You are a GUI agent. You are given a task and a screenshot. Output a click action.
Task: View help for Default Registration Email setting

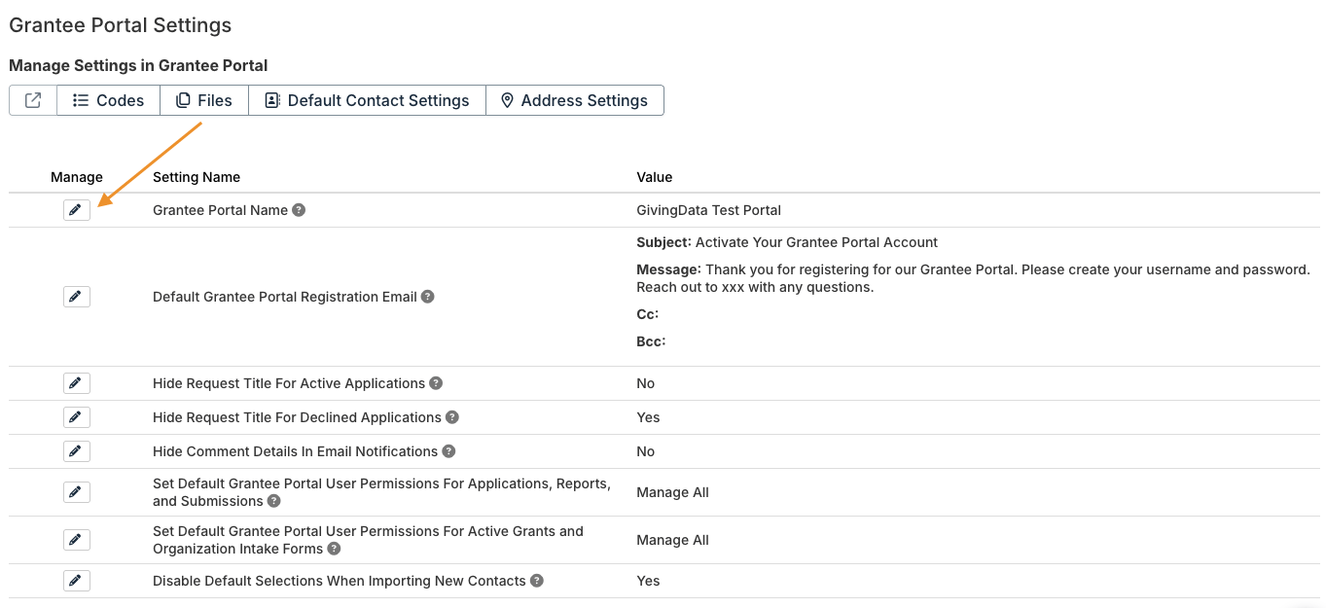pos(427,297)
